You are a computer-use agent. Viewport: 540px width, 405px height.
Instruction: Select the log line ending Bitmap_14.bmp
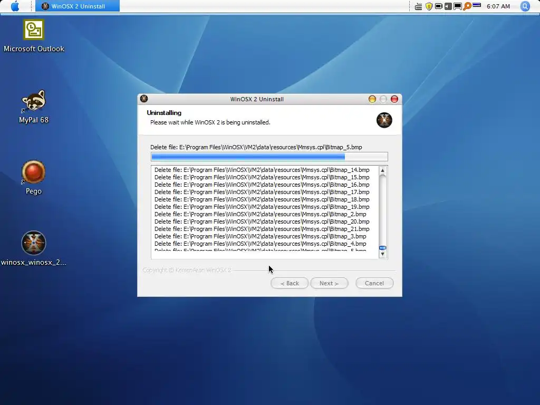pyautogui.click(x=262, y=170)
